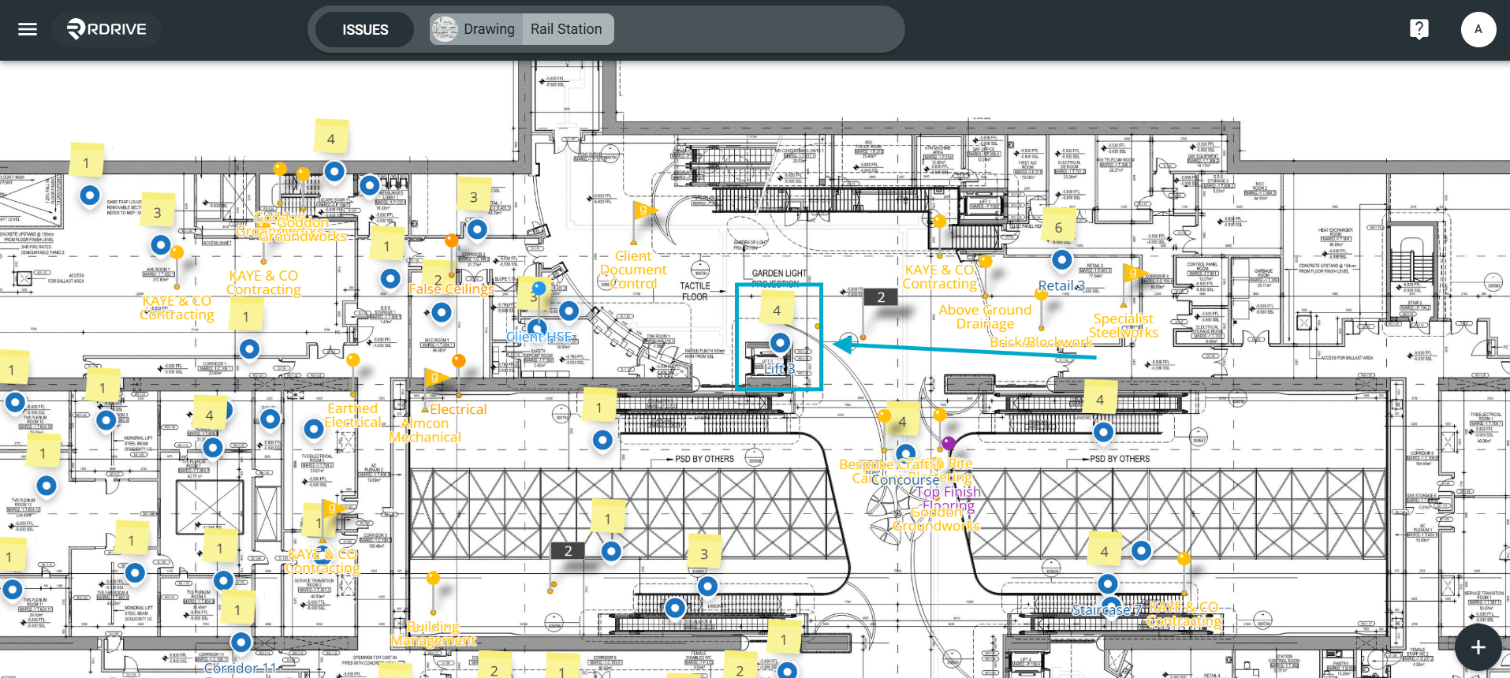Click the Corridor 11 pin label
Screen dimensions: 1510x678
(240, 669)
